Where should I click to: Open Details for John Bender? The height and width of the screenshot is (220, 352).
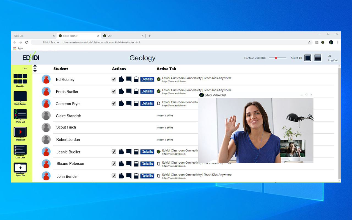click(x=147, y=176)
